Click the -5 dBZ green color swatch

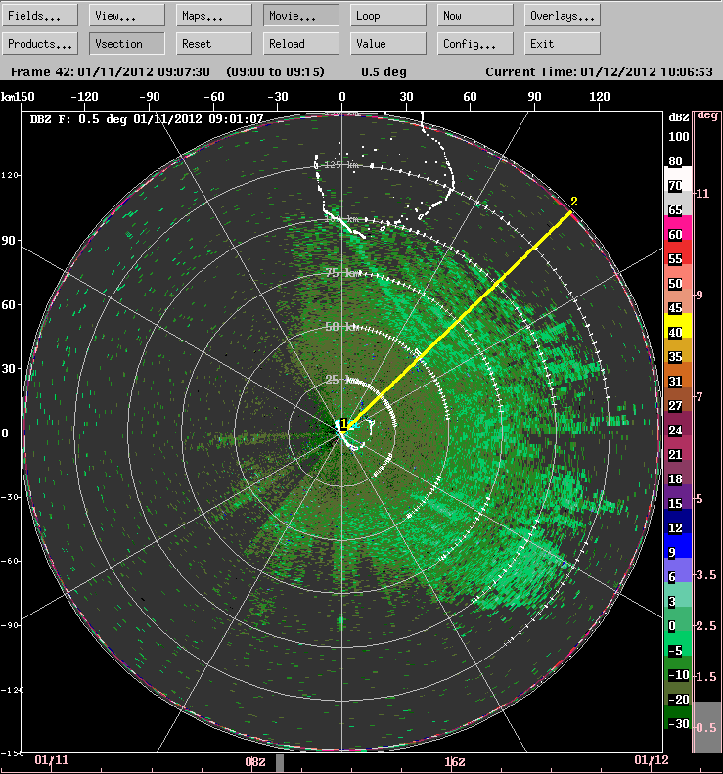tap(678, 644)
